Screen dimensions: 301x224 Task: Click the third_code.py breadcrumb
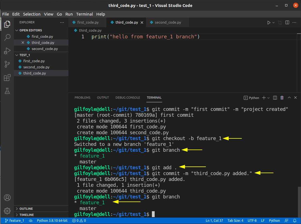88,31
